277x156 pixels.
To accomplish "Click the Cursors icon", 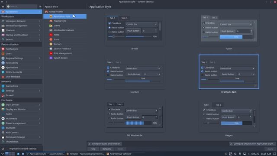I will click(51, 44).
